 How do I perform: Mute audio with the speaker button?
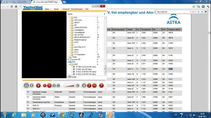(x=77, y=86)
